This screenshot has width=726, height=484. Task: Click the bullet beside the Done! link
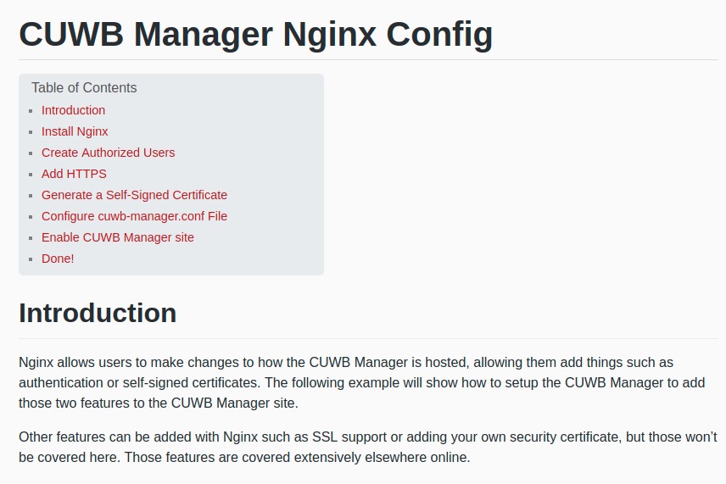tap(31, 259)
